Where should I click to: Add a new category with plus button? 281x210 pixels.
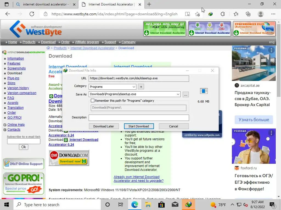point(141,87)
